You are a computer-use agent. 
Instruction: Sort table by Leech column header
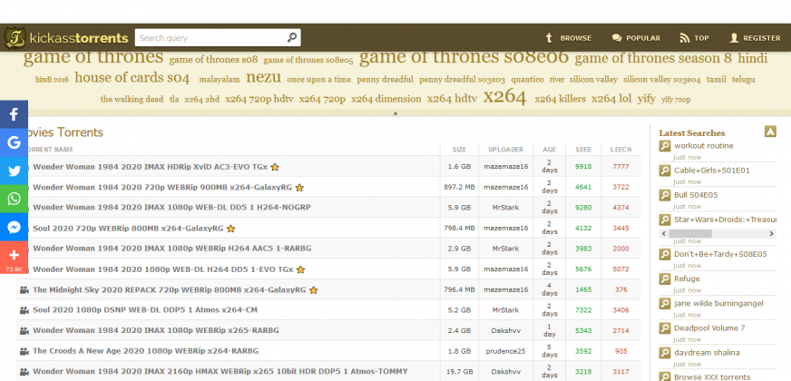[620, 150]
